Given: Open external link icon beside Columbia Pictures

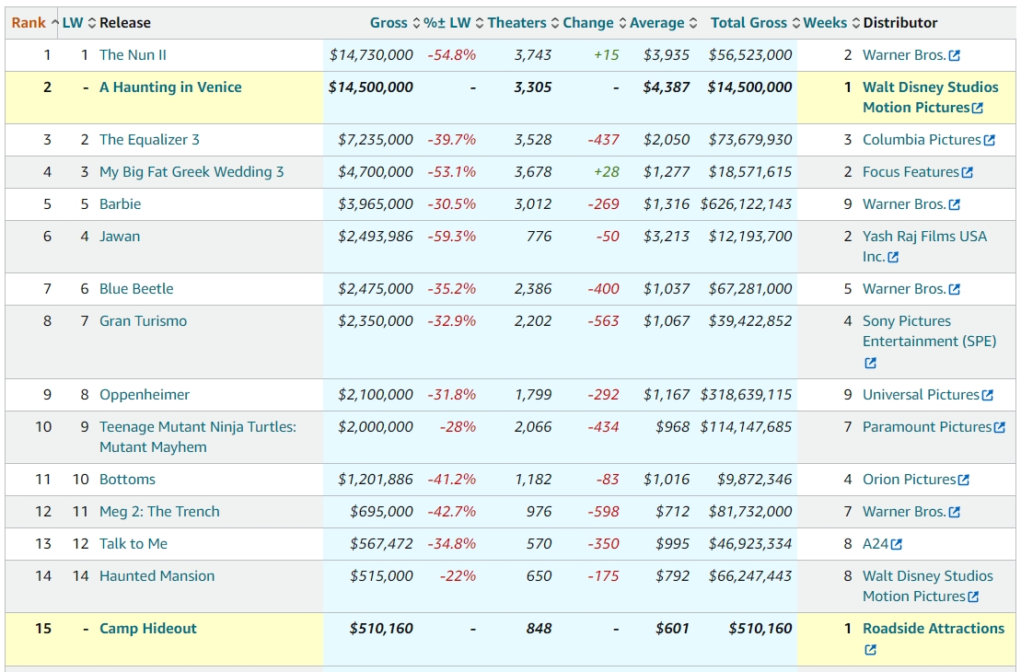Looking at the screenshot, I should coord(990,140).
